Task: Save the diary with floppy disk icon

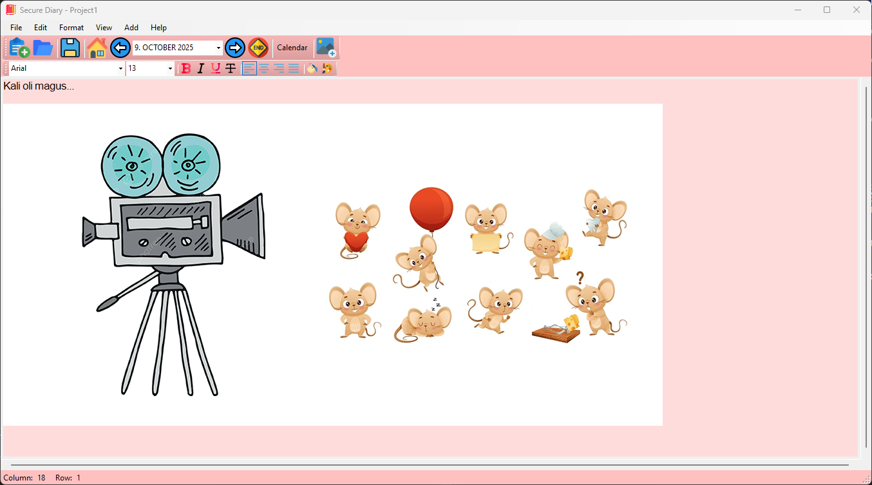Action: pos(70,48)
